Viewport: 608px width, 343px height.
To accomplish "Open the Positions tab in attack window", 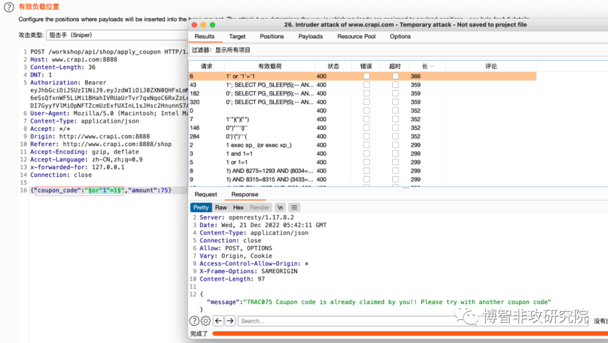I will point(272,37).
